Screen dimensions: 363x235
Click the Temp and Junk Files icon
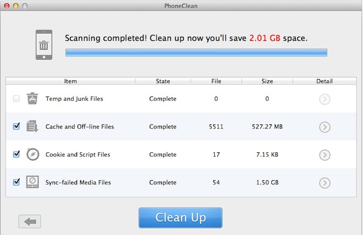tap(32, 99)
